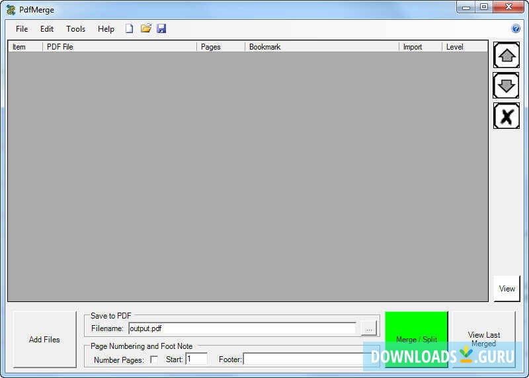
Task: Minimize the PdfMerge window
Action: (x=466, y=7)
